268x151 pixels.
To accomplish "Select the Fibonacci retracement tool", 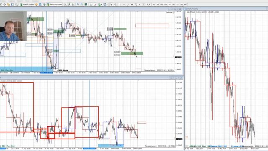I will (x=136, y=5).
